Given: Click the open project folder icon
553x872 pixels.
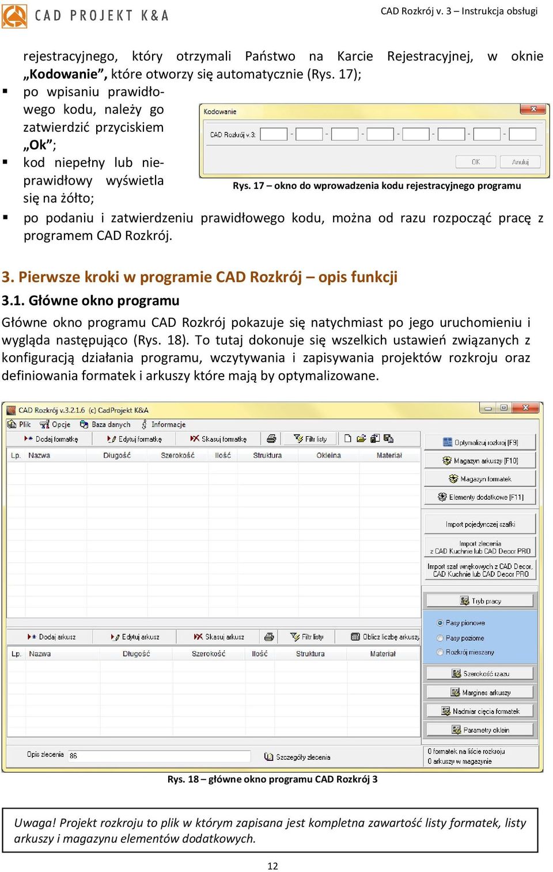Looking at the screenshot, I should pyautogui.click(x=361, y=439).
